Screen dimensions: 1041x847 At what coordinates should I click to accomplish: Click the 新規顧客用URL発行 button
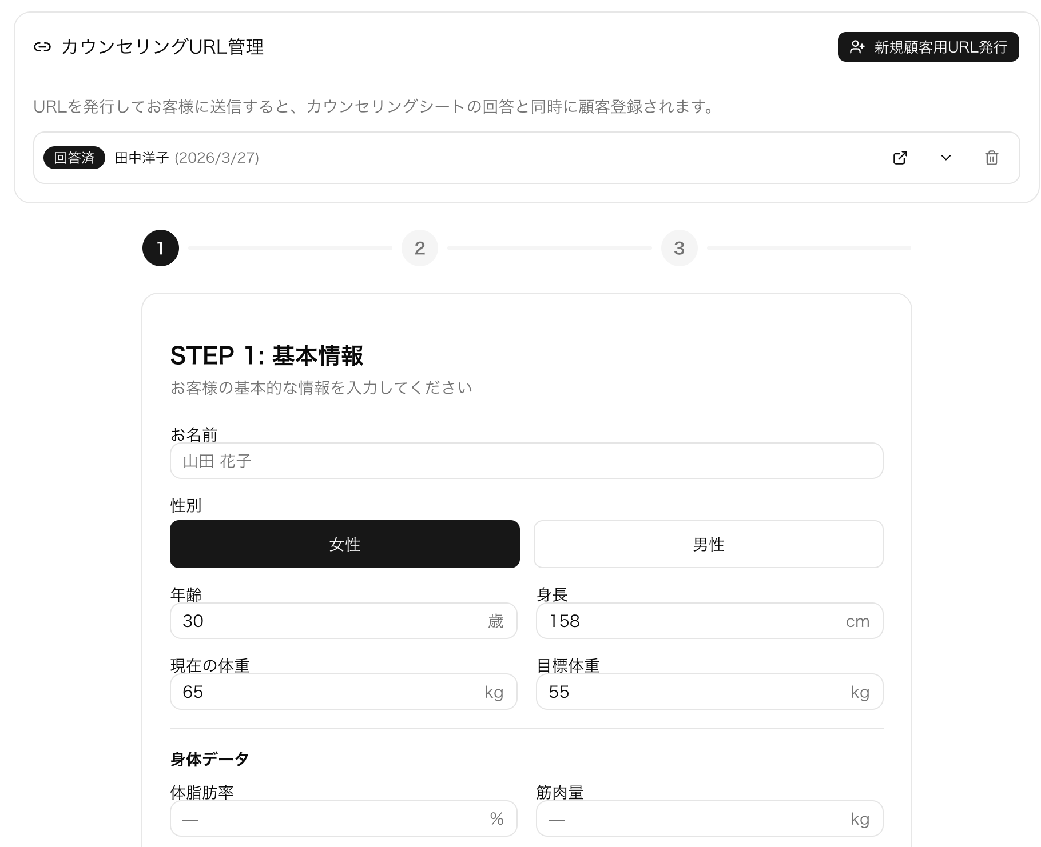point(928,47)
